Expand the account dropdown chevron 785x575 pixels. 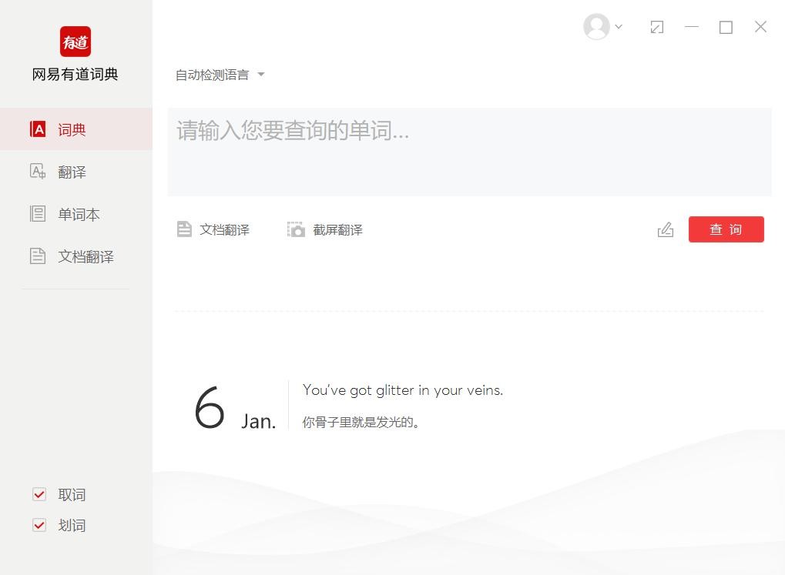619,26
